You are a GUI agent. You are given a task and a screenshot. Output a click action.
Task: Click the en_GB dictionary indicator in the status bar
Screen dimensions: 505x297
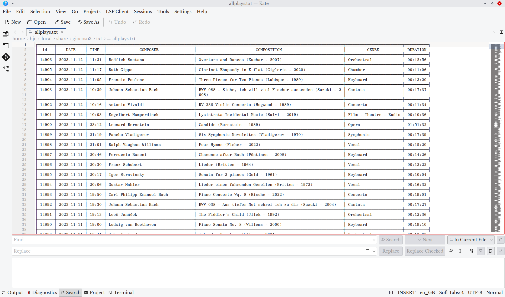click(427, 293)
